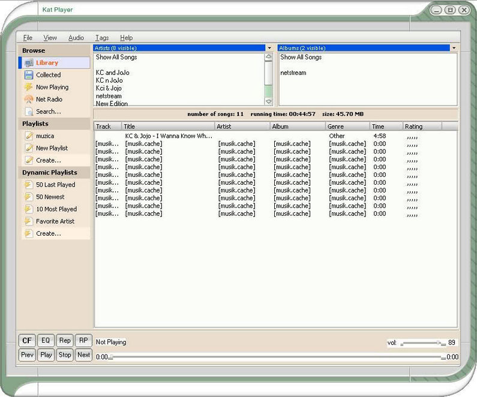Close the Kat Player window
This screenshot has width=477, height=397.
click(464, 10)
